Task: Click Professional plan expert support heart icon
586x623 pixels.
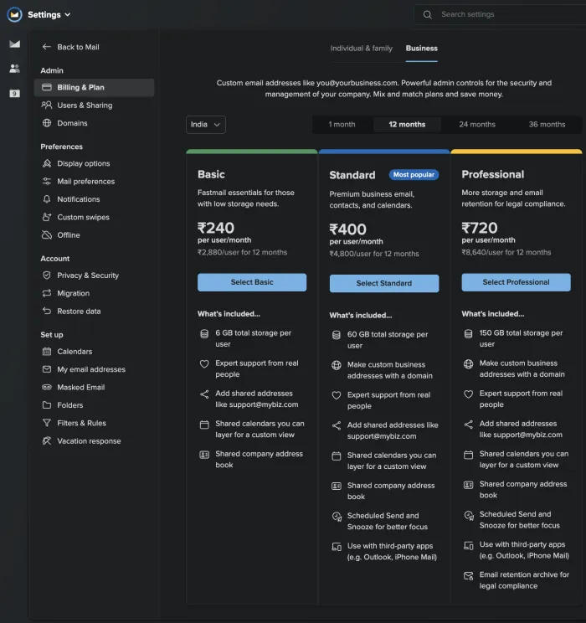Action: (x=469, y=394)
